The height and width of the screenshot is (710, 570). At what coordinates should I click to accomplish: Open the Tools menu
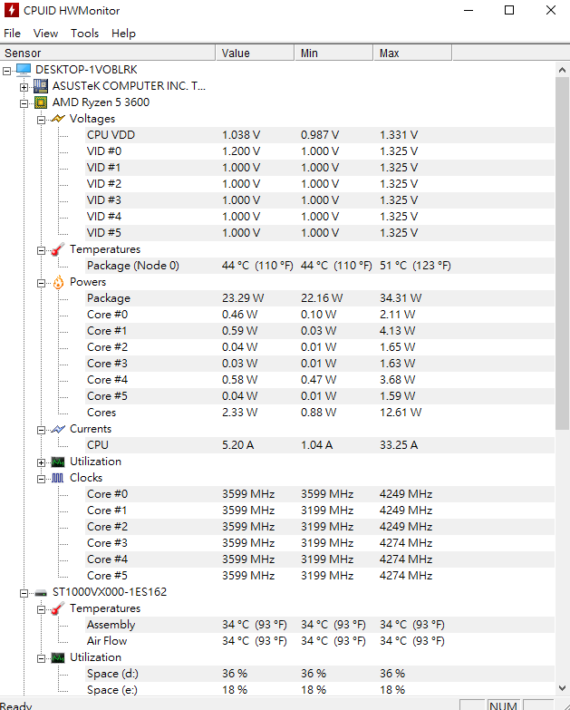84,33
